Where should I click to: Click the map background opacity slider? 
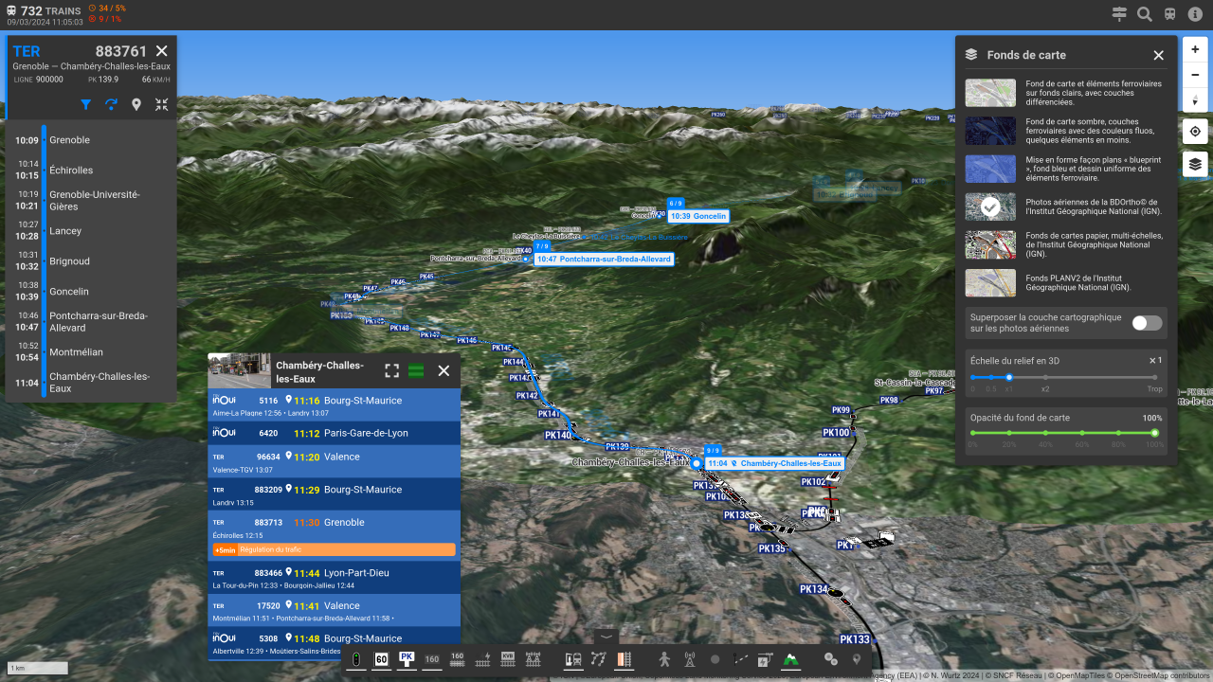1062,433
